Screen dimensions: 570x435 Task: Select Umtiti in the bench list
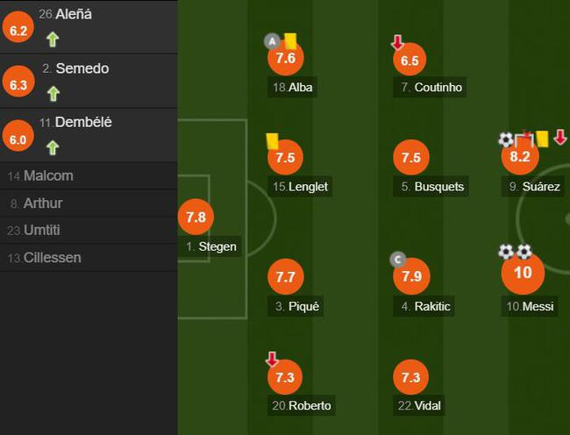click(89, 231)
